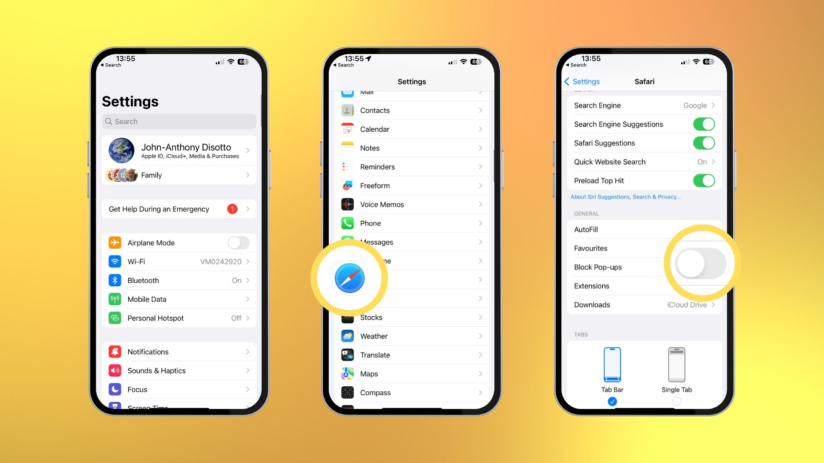
Task: Expand the Search Engine selector
Action: pos(643,105)
